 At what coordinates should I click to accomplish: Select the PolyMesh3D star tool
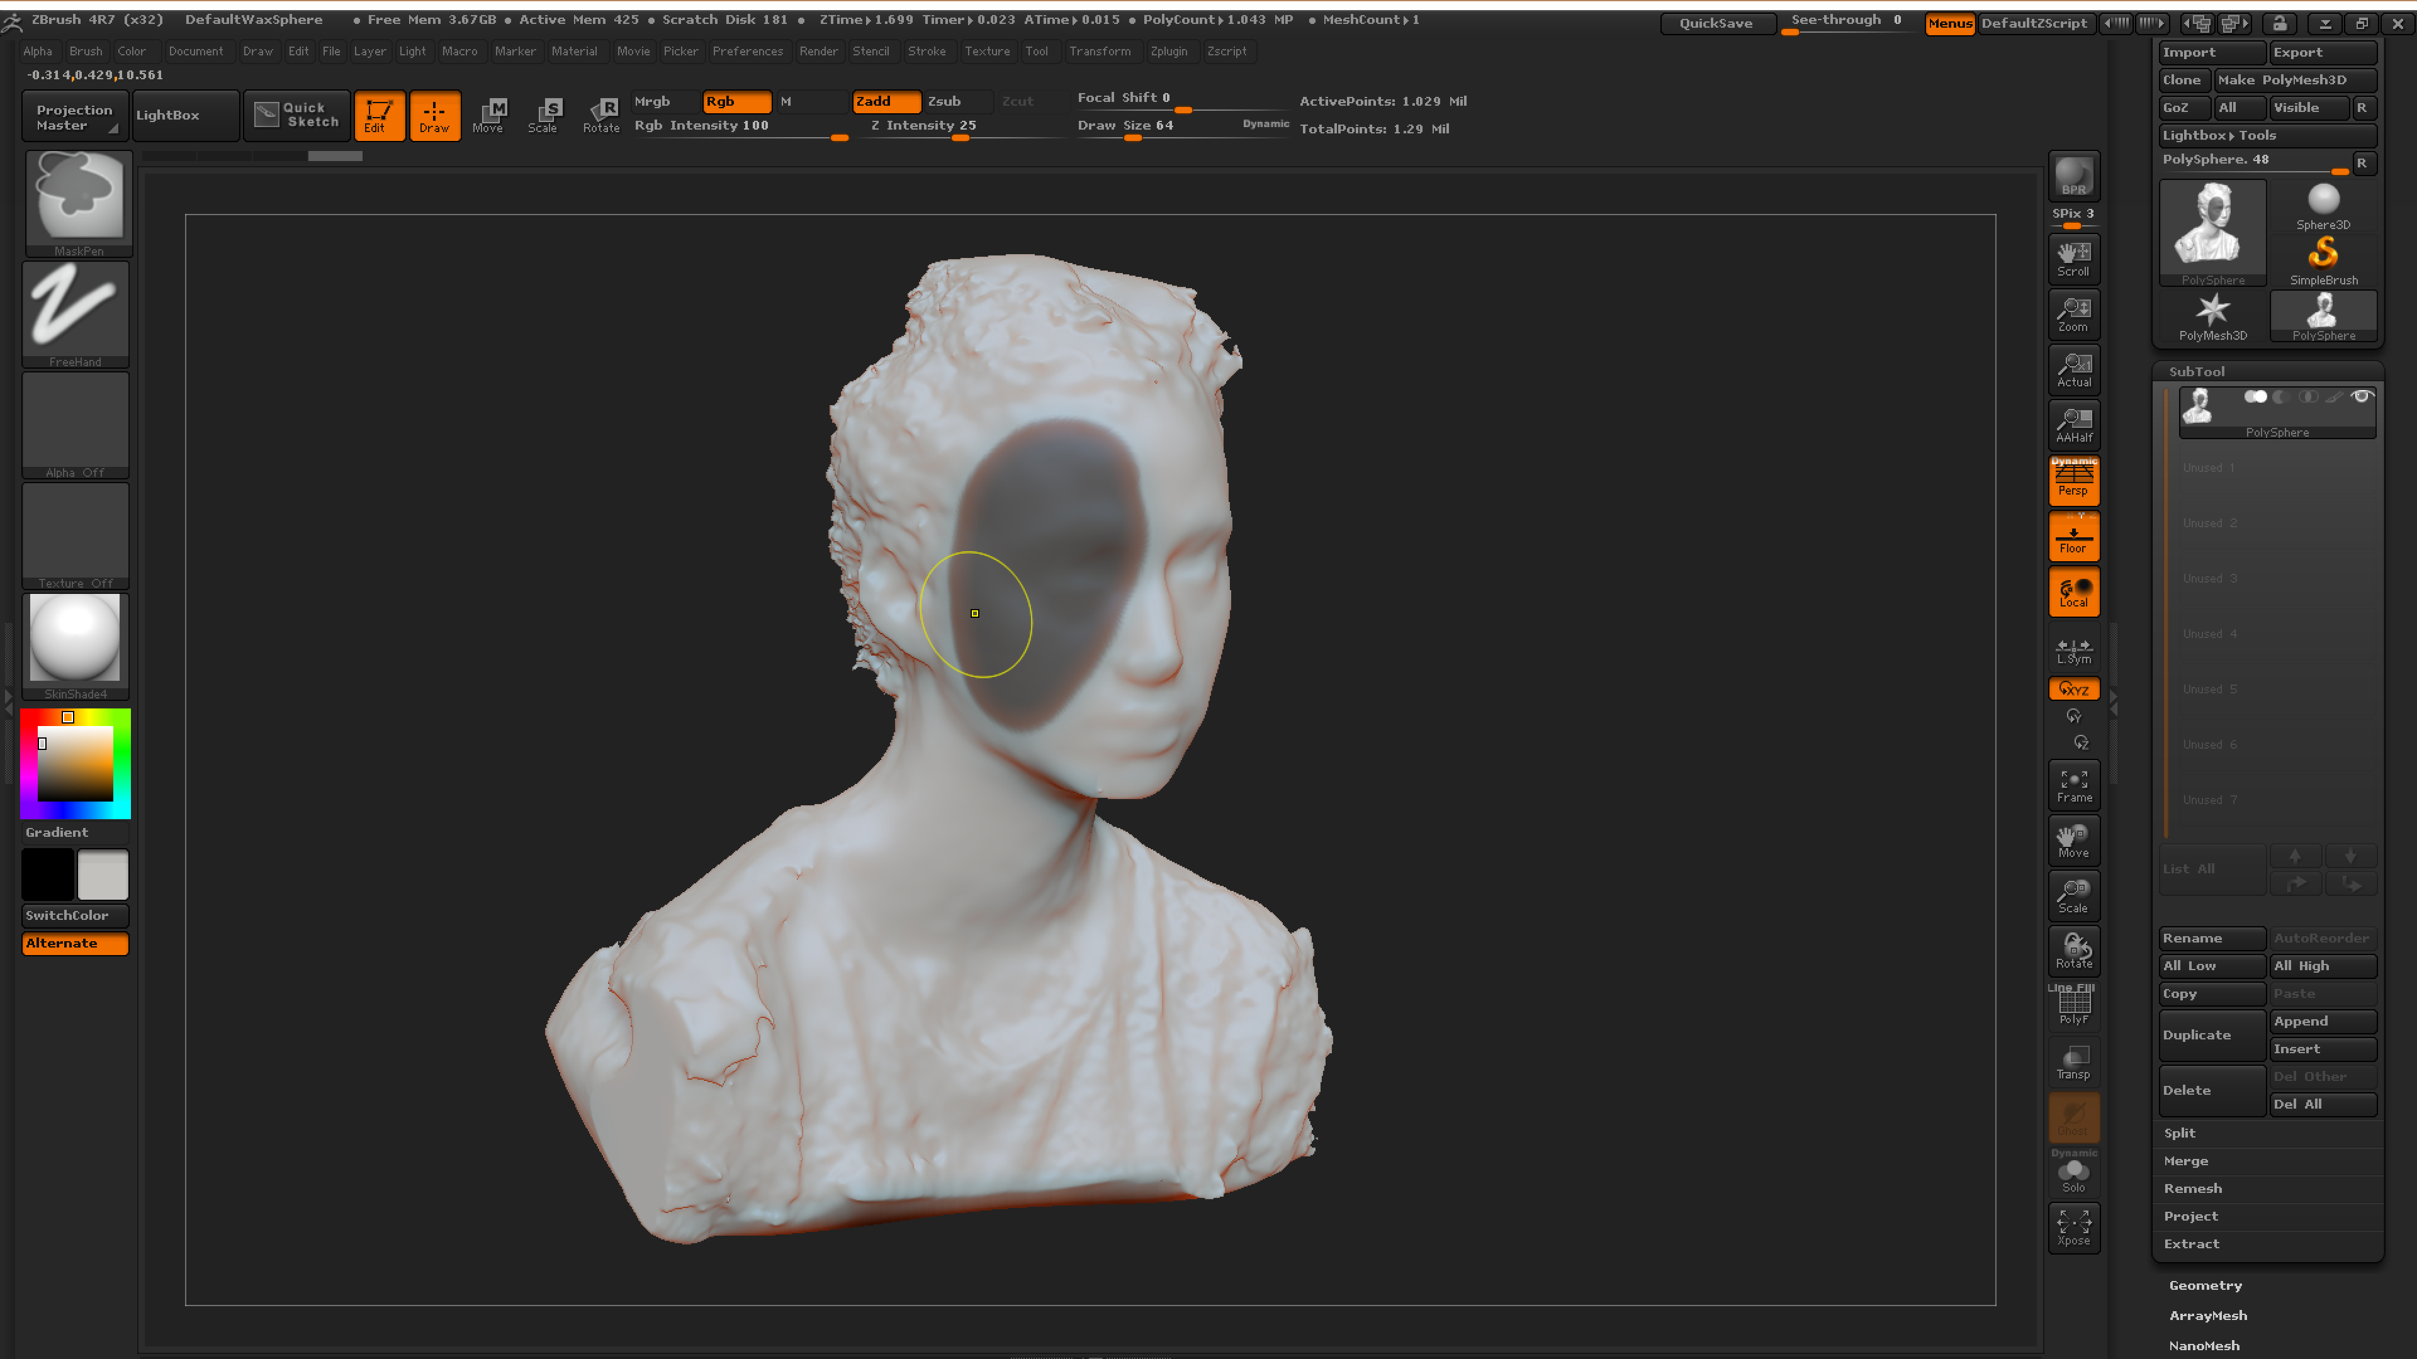coord(2212,317)
